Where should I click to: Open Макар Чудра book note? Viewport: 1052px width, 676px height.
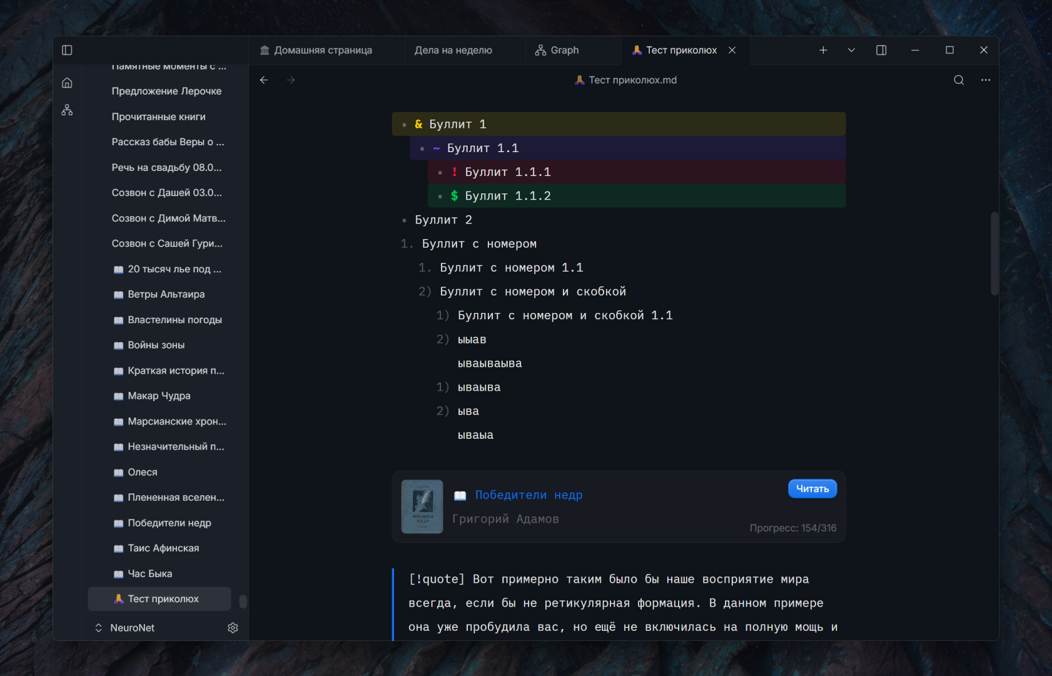(152, 396)
